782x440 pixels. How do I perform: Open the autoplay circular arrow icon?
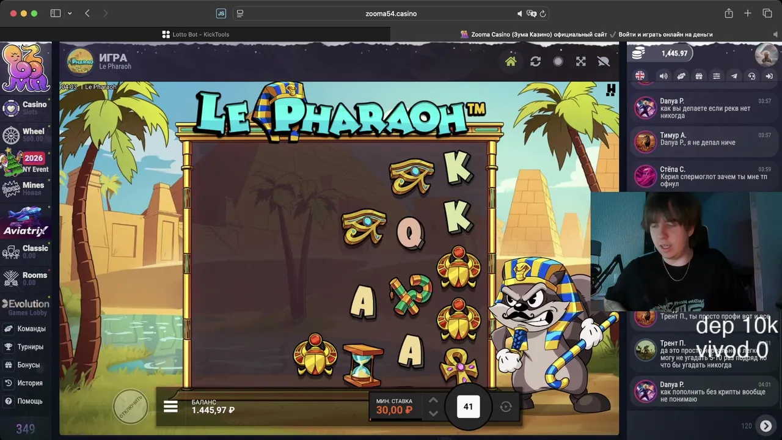(x=506, y=407)
